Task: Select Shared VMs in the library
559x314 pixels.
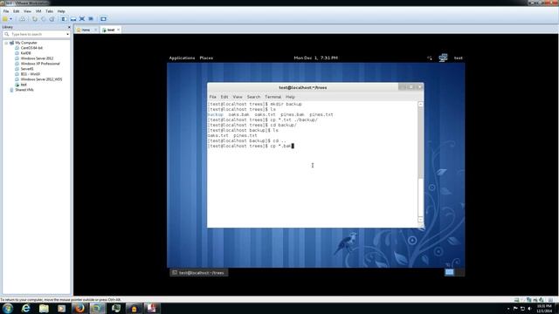Action: 24,90
